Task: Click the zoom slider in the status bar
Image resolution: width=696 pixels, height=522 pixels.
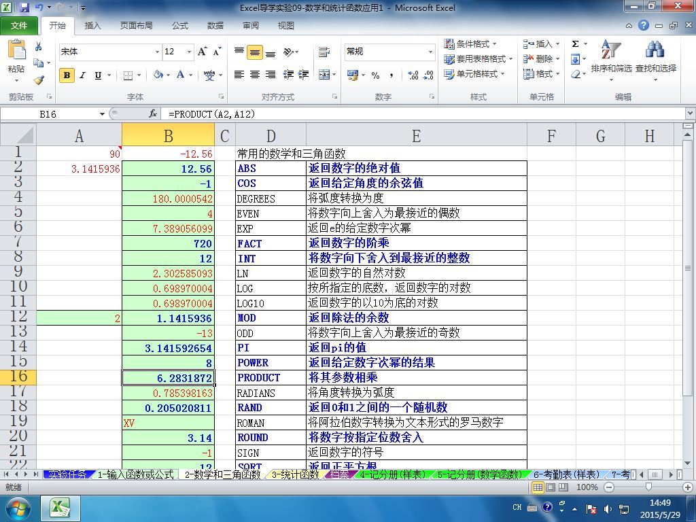Action: pyautogui.click(x=648, y=487)
